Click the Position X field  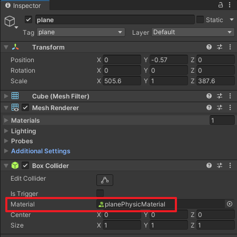(x=122, y=60)
